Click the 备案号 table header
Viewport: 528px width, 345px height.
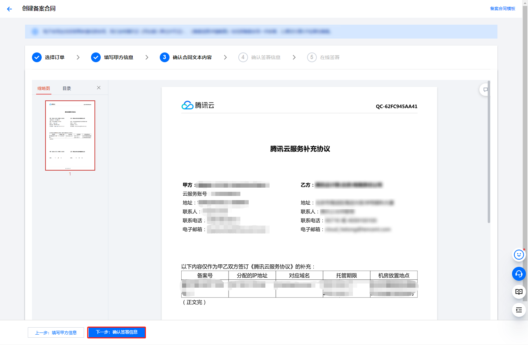point(205,276)
